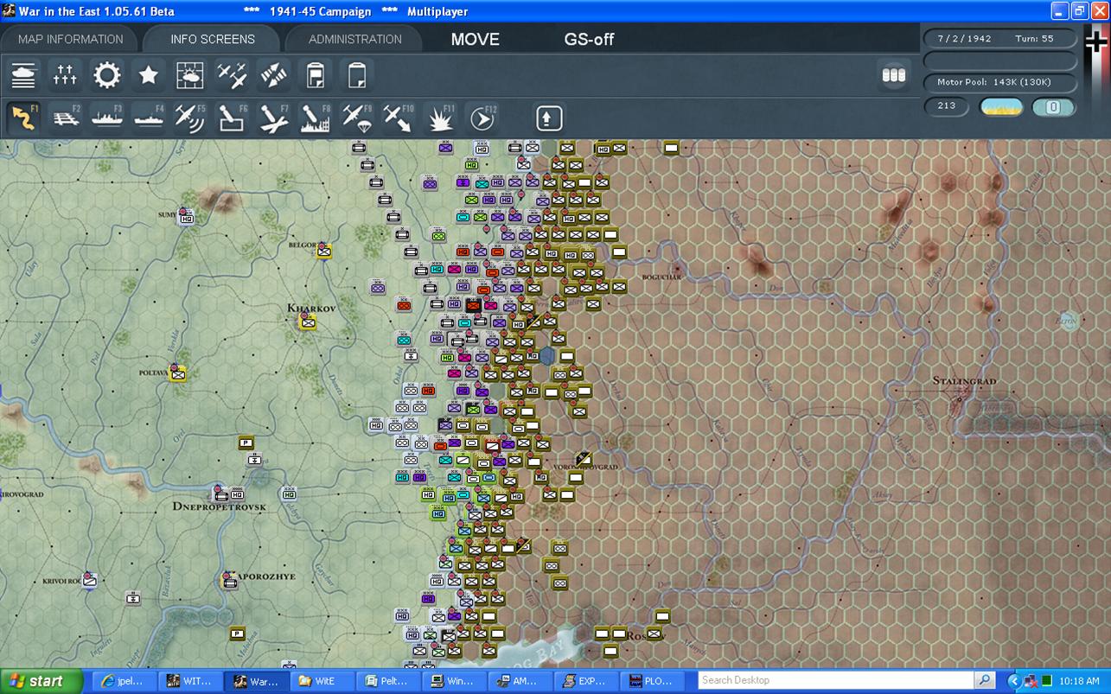The width and height of the screenshot is (1111, 694).
Task: Click the star victory screen icon
Action: pyautogui.click(x=149, y=76)
